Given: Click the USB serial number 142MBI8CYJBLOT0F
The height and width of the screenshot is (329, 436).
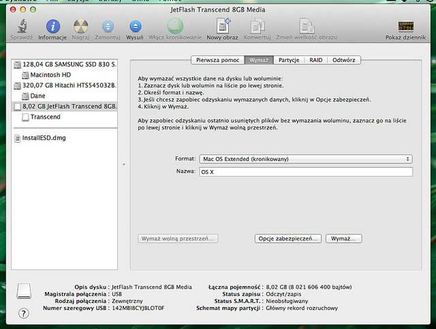Looking at the screenshot, I should tap(138, 308).
